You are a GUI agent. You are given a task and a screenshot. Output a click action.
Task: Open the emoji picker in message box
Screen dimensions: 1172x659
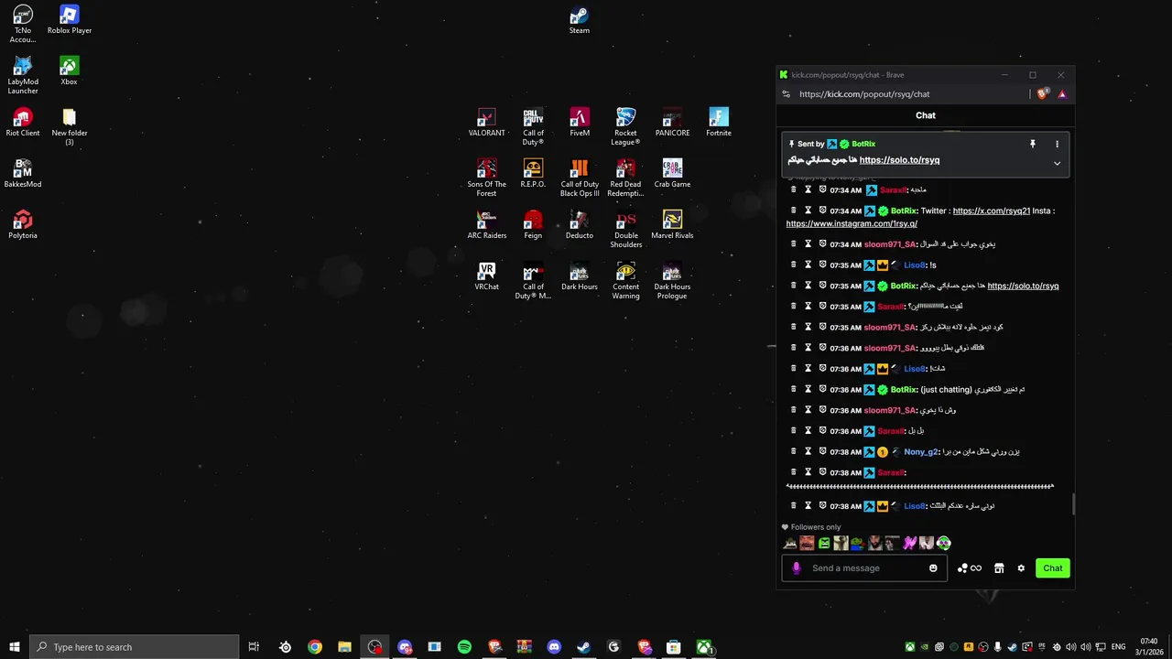pyautogui.click(x=933, y=568)
